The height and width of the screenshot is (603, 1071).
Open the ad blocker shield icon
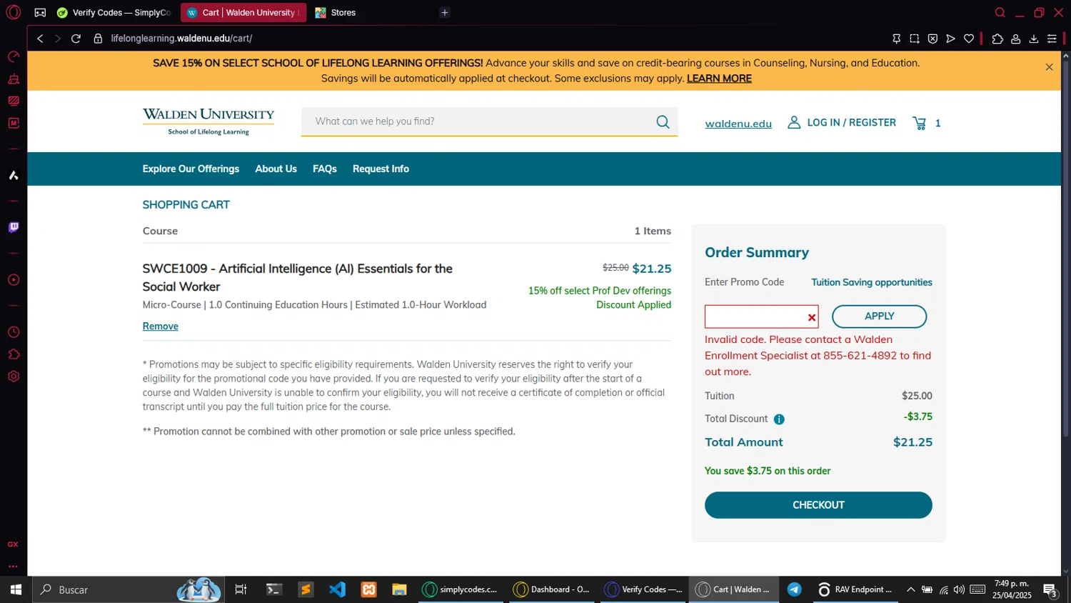[932, 39]
